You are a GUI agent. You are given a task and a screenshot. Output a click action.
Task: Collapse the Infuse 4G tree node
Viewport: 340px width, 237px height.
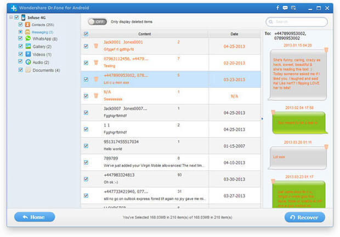(11, 18)
